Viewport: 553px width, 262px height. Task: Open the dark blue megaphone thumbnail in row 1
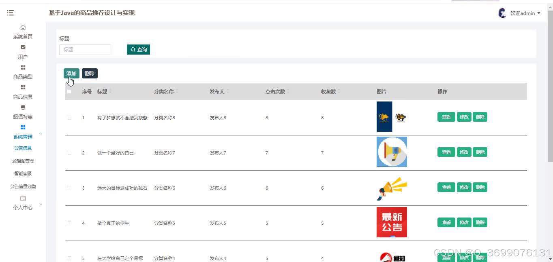384,116
